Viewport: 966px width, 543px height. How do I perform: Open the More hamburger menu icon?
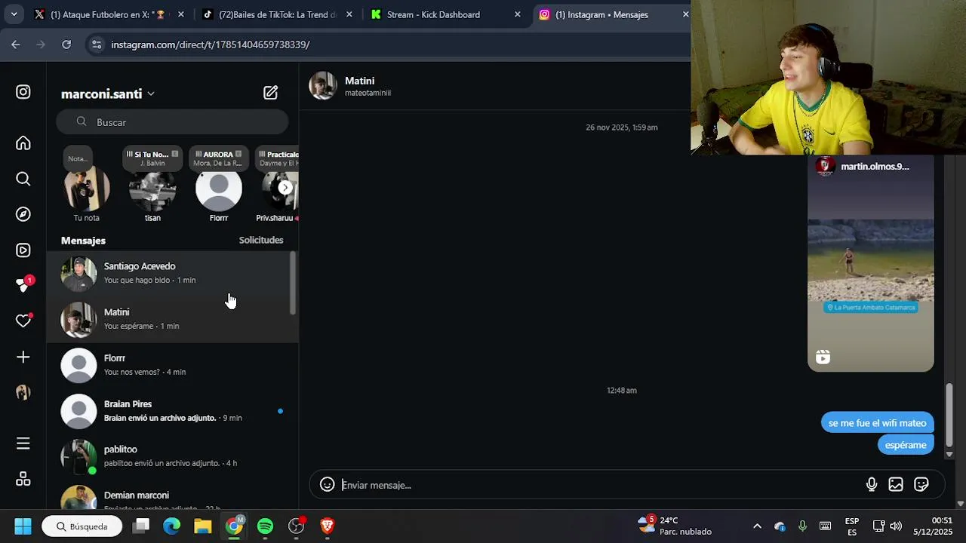(23, 443)
